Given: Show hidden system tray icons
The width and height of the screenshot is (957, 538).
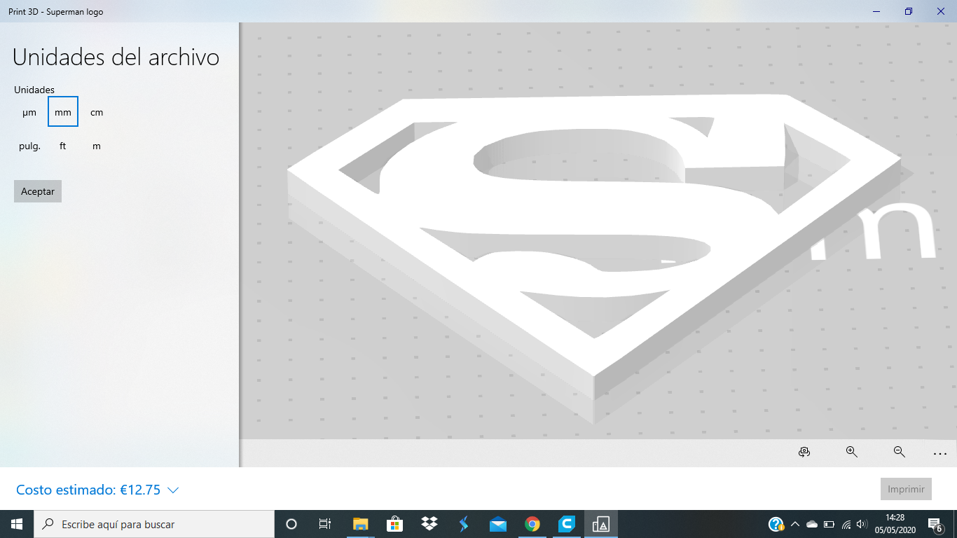Looking at the screenshot, I should coord(794,524).
